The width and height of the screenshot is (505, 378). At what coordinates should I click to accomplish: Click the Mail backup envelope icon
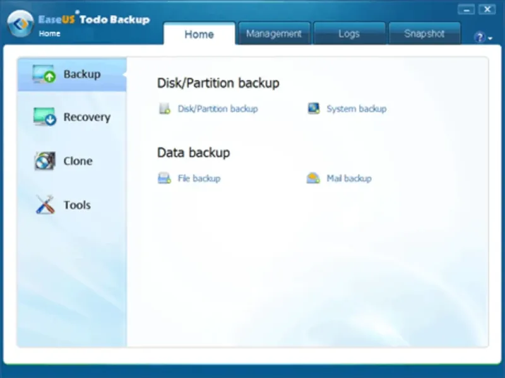(x=313, y=178)
